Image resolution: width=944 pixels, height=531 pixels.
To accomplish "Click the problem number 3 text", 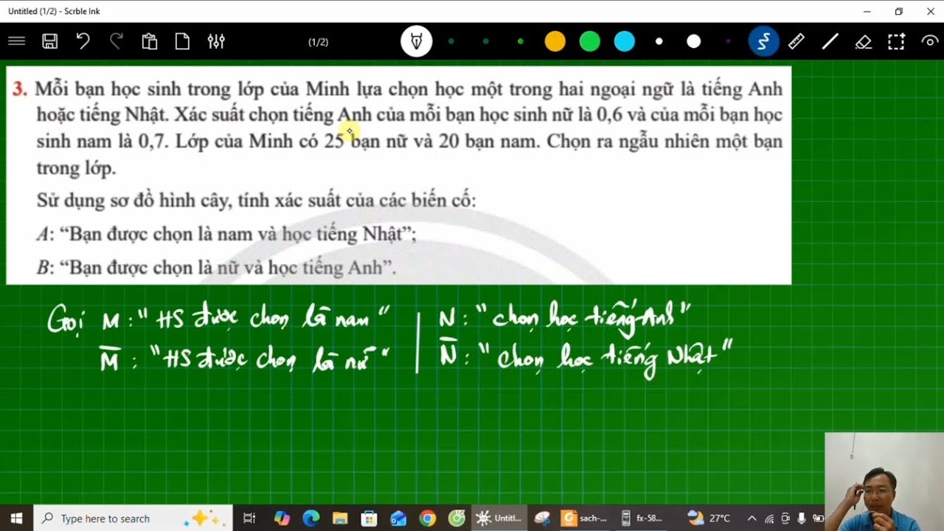I will click(x=20, y=89).
